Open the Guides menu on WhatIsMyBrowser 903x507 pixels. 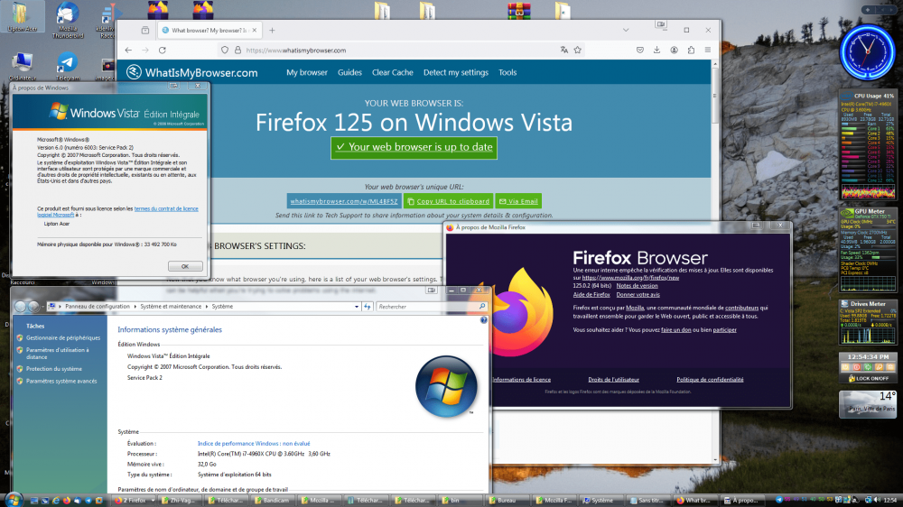tap(349, 73)
